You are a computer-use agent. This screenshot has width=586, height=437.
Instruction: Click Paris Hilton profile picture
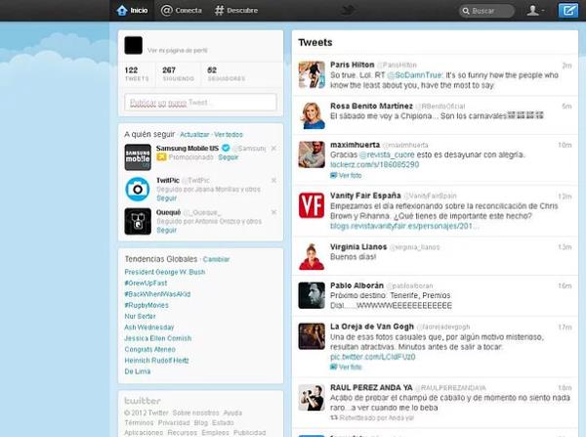click(312, 75)
